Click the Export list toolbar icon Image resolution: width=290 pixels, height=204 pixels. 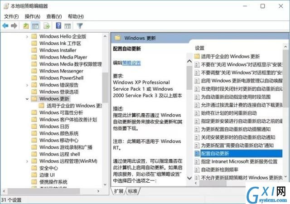pos(47,26)
